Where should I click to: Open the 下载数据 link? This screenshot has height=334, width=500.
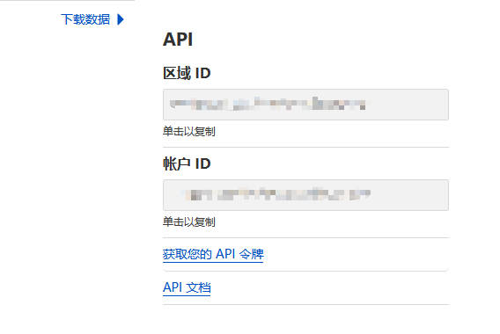point(85,19)
